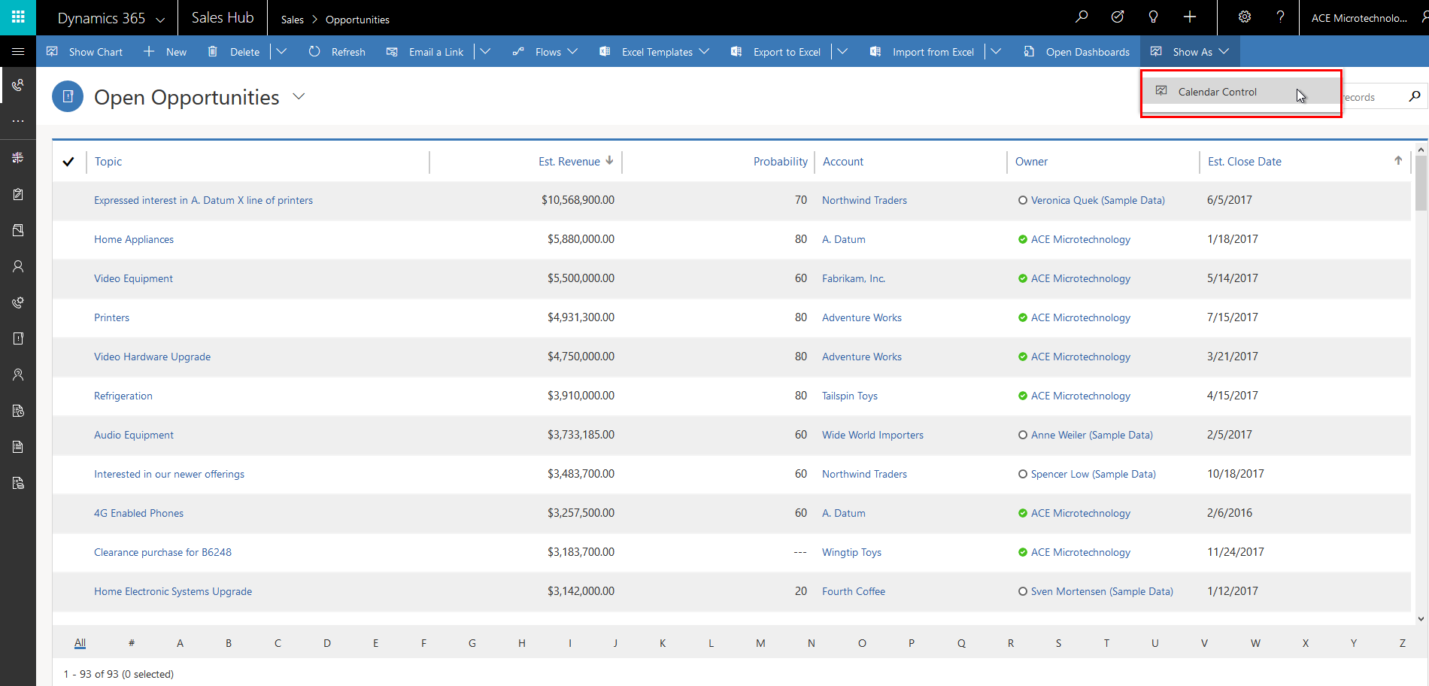This screenshot has height=686, width=1429.
Task: Open Clearance purchase for B6248 opportunity
Action: pyautogui.click(x=162, y=552)
